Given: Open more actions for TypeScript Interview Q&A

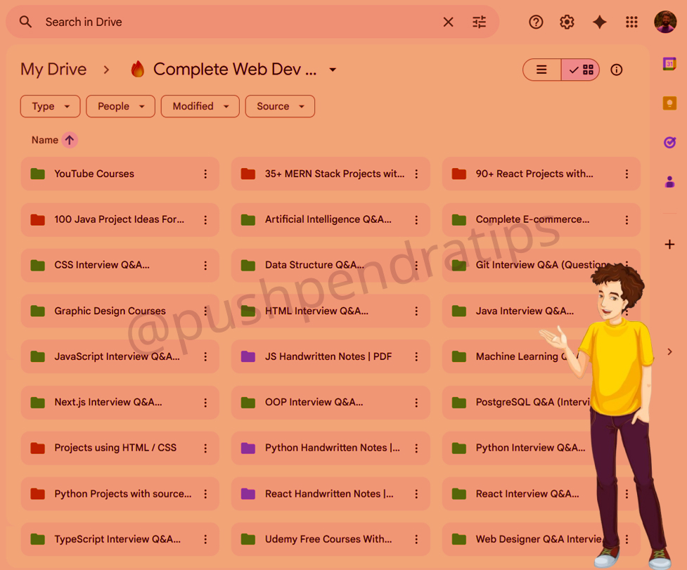Looking at the screenshot, I should (205, 539).
